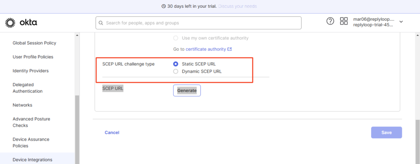Click the Generate button
The height and width of the screenshot is (164, 420).
187,90
